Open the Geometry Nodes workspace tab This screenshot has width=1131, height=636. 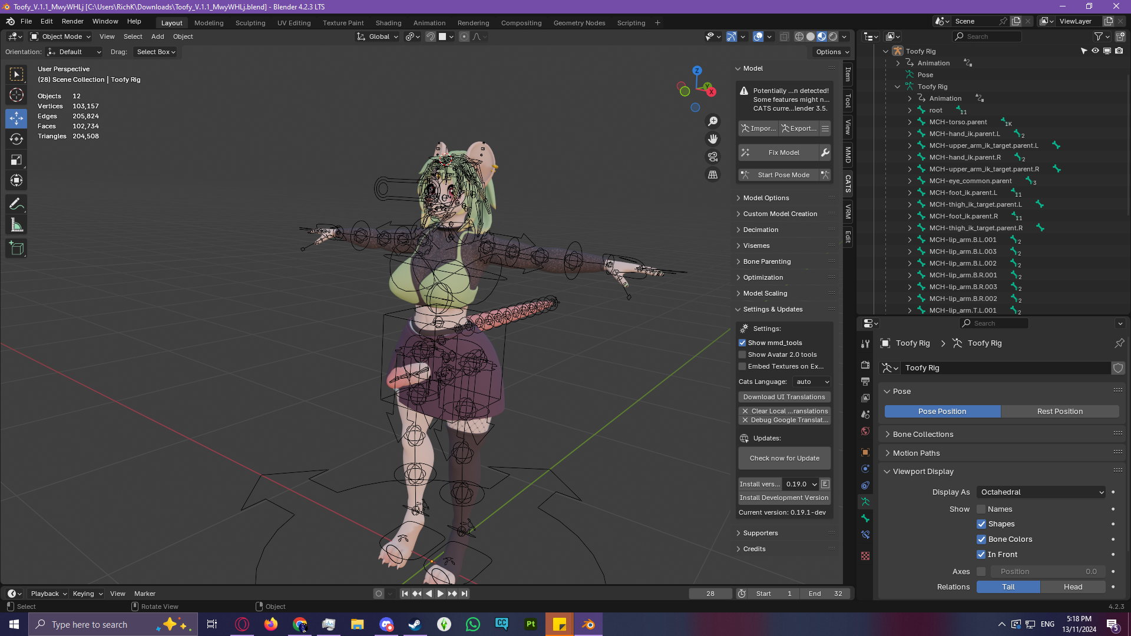[579, 23]
